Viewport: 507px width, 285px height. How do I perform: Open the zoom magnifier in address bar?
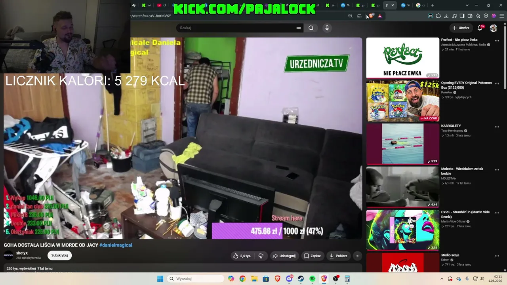(x=350, y=16)
